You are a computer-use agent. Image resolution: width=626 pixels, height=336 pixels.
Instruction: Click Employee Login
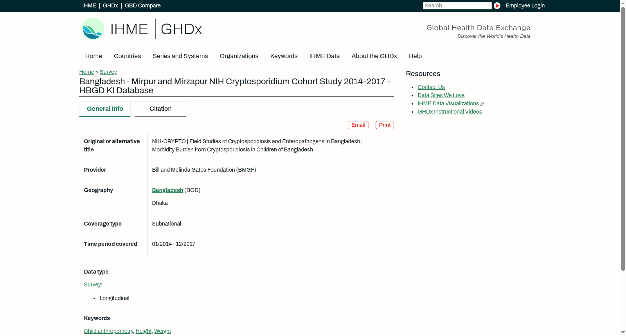525,5
